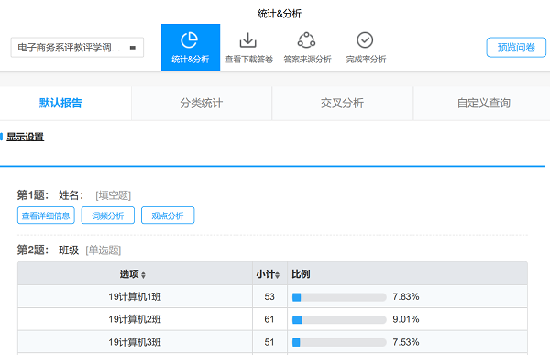Expand the 显示设置 link

pyautogui.click(x=26, y=137)
